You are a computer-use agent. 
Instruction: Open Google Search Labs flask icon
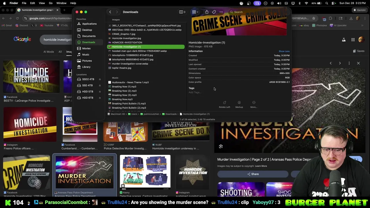click(x=344, y=40)
